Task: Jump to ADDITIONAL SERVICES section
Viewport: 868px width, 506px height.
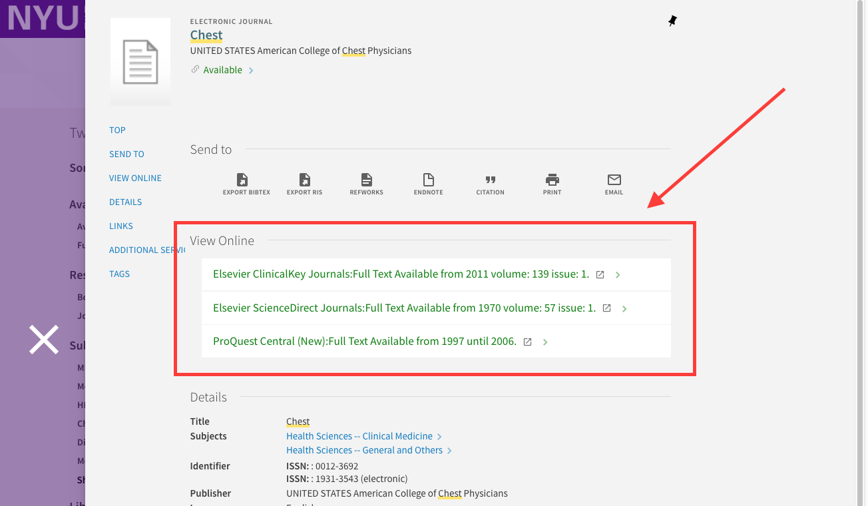Action: click(x=147, y=250)
